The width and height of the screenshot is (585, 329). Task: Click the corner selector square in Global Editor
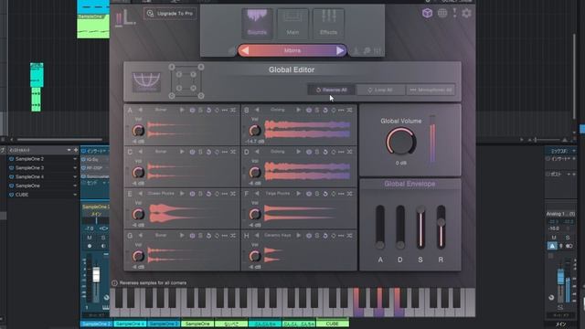pyautogui.click(x=186, y=81)
